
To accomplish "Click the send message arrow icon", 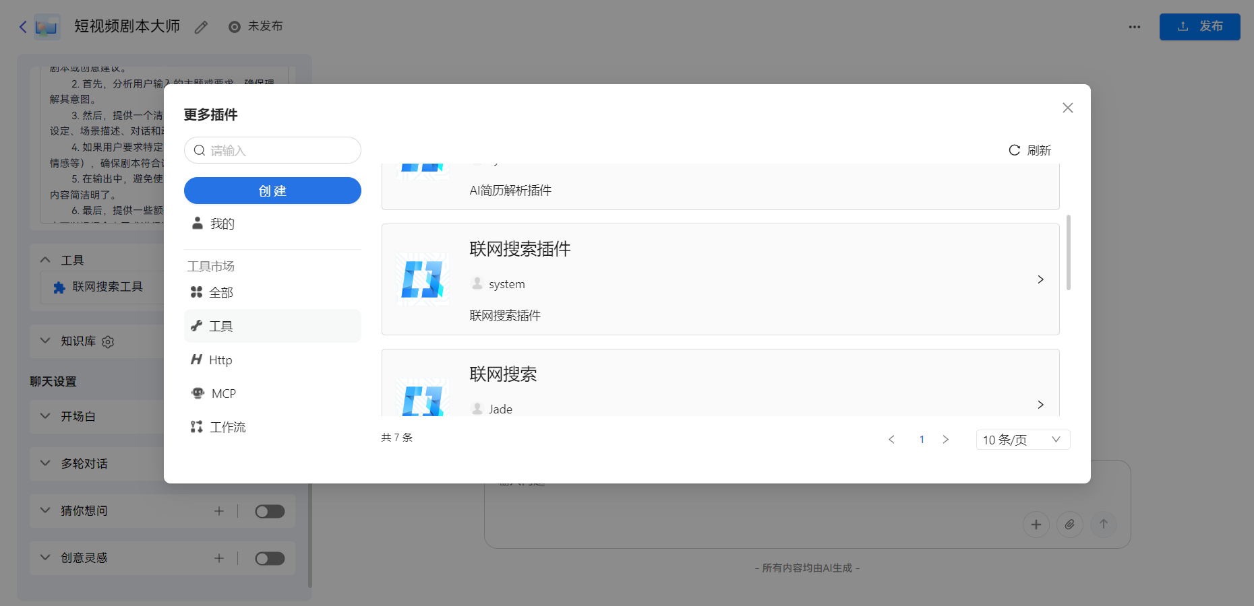I will [x=1104, y=525].
